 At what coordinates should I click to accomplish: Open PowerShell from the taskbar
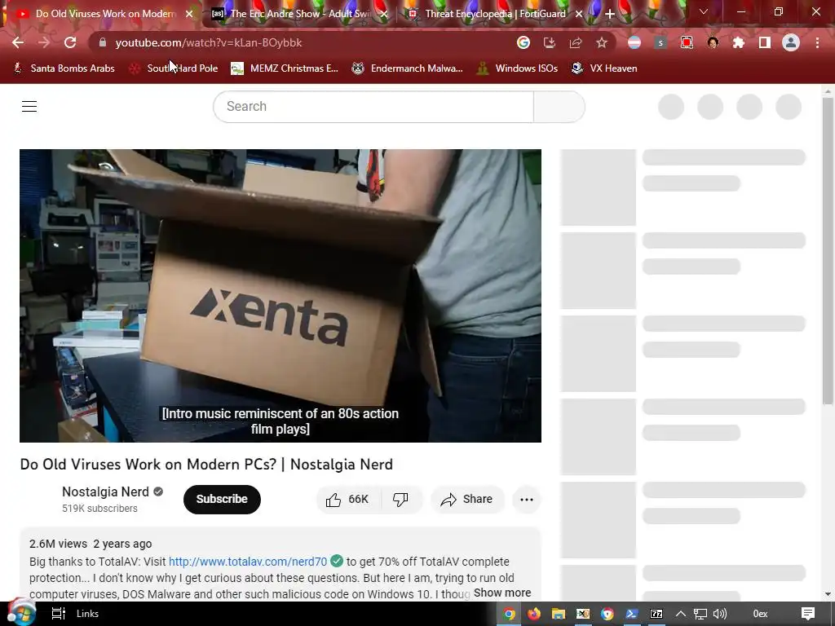(632, 615)
